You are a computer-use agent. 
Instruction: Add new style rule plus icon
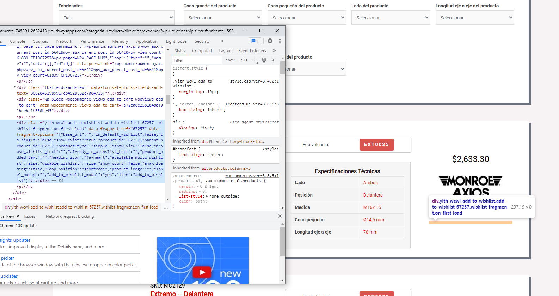pos(254,60)
